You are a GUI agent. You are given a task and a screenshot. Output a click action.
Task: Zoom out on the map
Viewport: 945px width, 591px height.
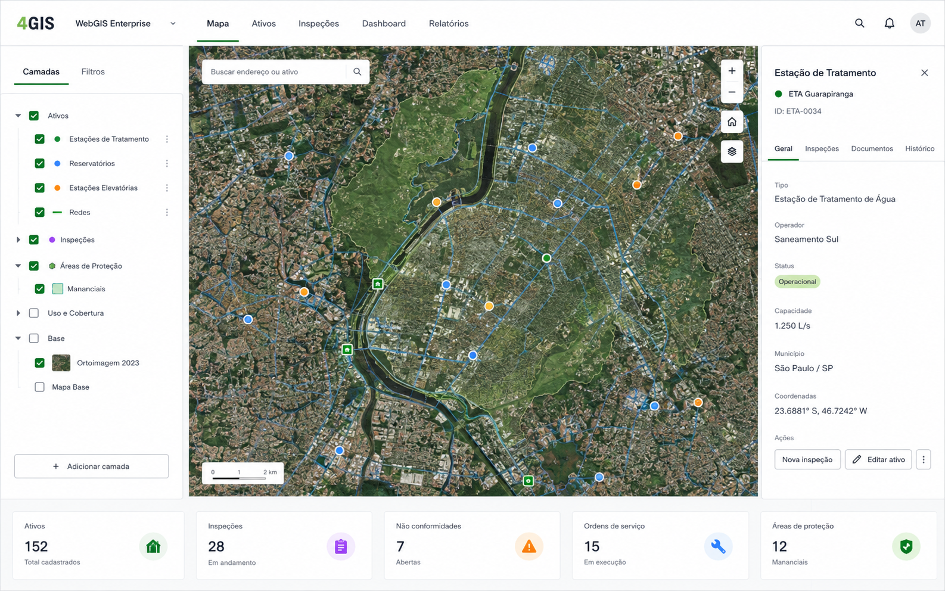coord(732,92)
